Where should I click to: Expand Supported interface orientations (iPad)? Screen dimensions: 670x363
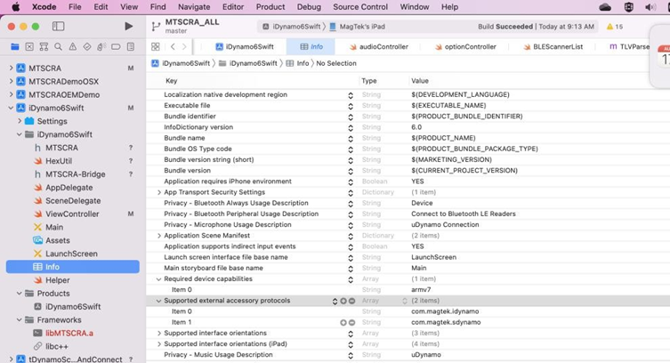[x=159, y=344]
